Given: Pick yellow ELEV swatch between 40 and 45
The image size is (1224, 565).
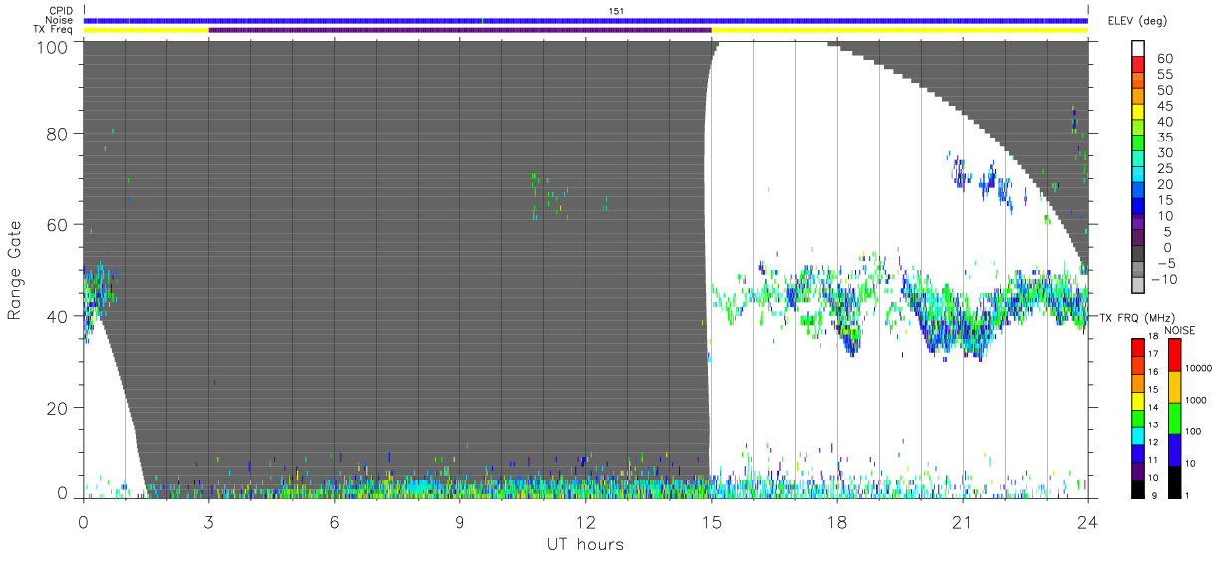Looking at the screenshot, I should 1139,114.
